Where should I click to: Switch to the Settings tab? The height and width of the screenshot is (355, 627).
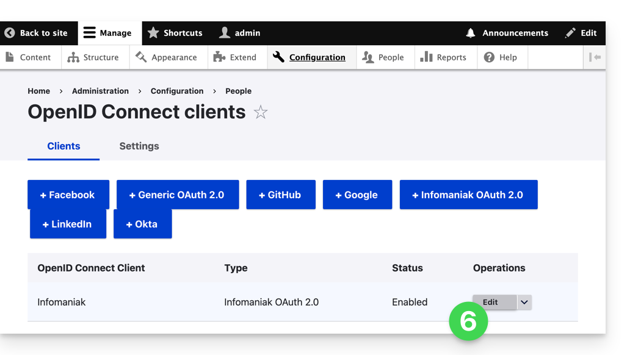click(139, 146)
